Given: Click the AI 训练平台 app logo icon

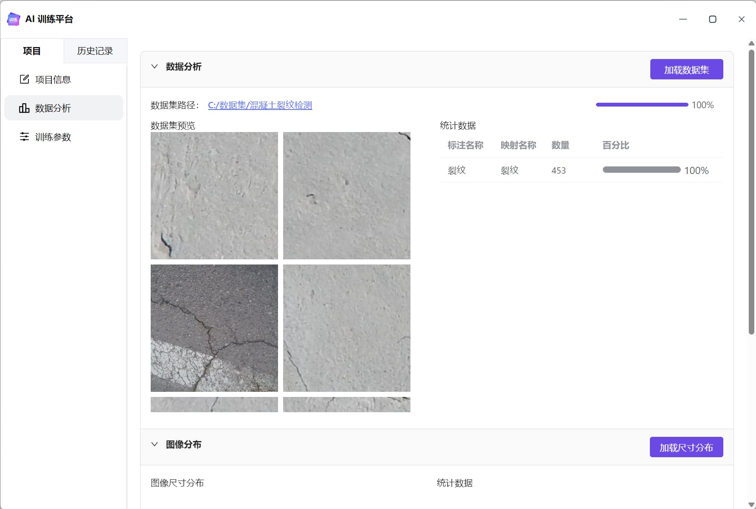Looking at the screenshot, I should (14, 19).
